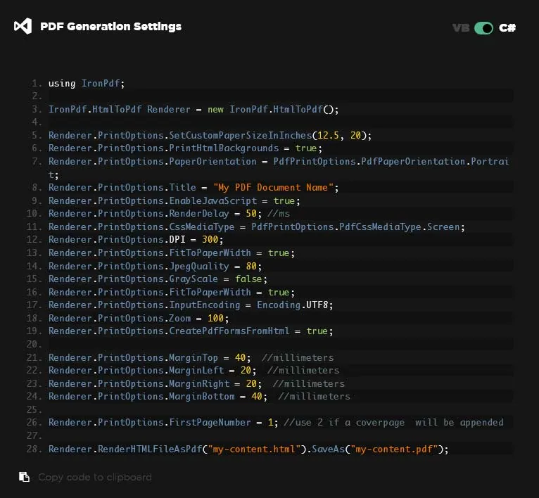Click code line 'using IronPdf;'
Image resolution: width=539 pixels, height=498 pixels.
87,84
